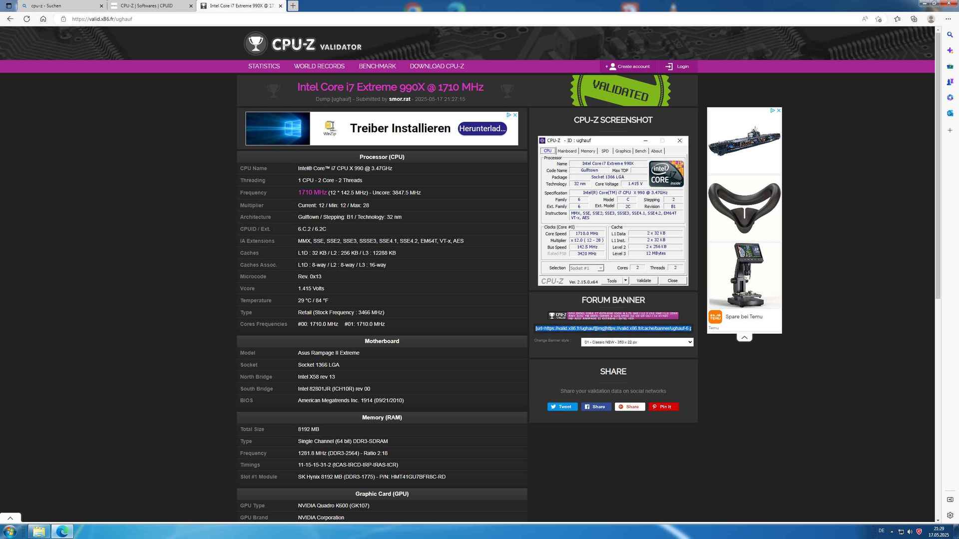Click the red Reddit Share button
This screenshot has width=959, height=539.
[x=629, y=407]
